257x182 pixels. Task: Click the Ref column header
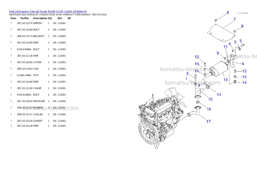(x=60, y=18)
